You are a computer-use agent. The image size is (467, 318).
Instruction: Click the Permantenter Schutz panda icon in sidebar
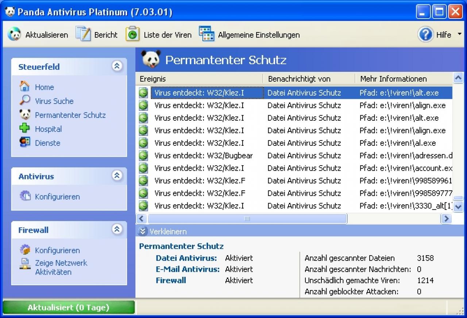pyautogui.click(x=25, y=115)
